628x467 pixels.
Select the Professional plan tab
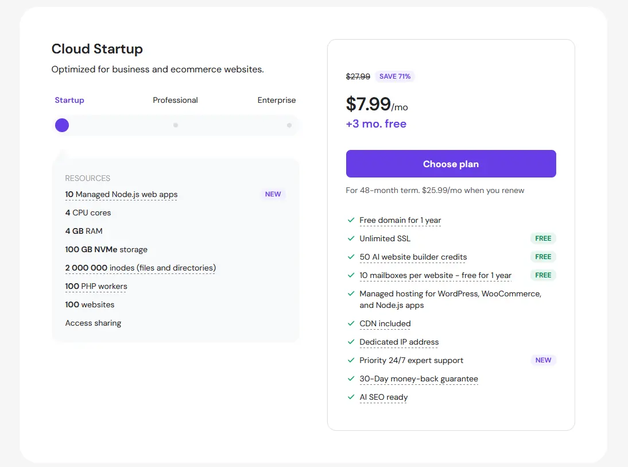[175, 100]
